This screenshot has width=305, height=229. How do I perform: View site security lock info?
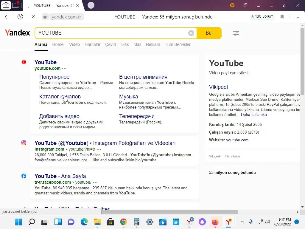[45, 17]
